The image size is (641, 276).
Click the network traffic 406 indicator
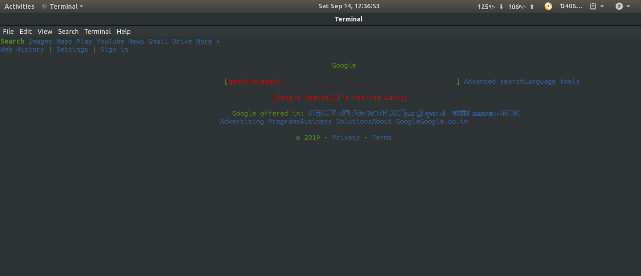[x=571, y=6]
